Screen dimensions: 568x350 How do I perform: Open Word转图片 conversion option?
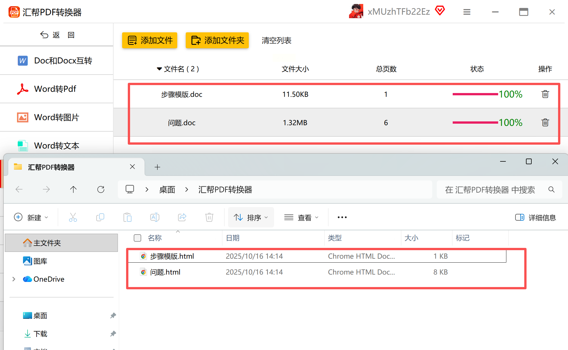57,117
